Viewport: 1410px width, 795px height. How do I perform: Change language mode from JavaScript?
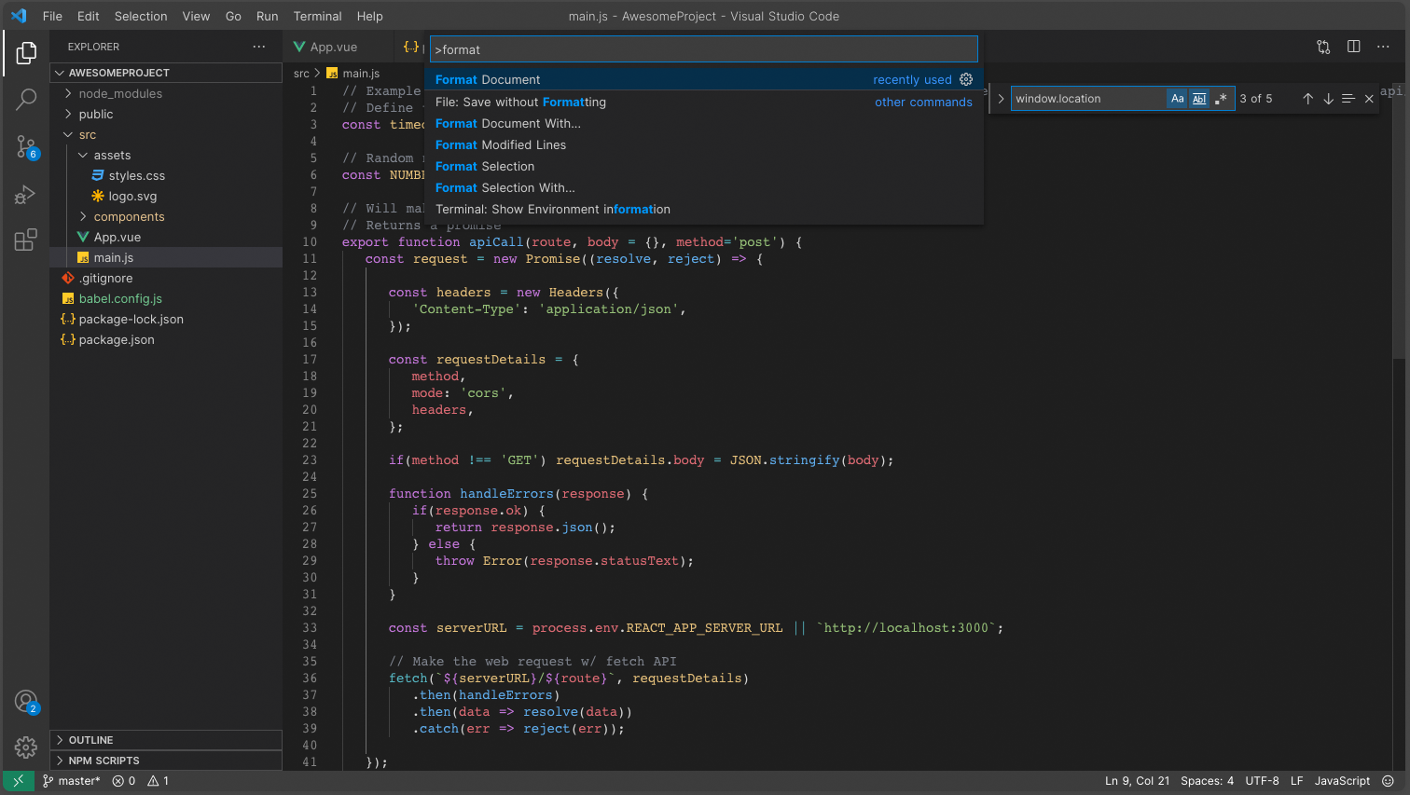click(1342, 781)
